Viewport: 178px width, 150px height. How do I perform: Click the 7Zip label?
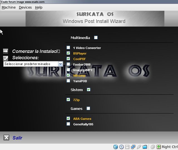click(x=76, y=100)
